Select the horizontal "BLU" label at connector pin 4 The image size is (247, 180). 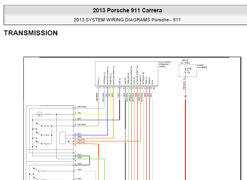click(79, 134)
